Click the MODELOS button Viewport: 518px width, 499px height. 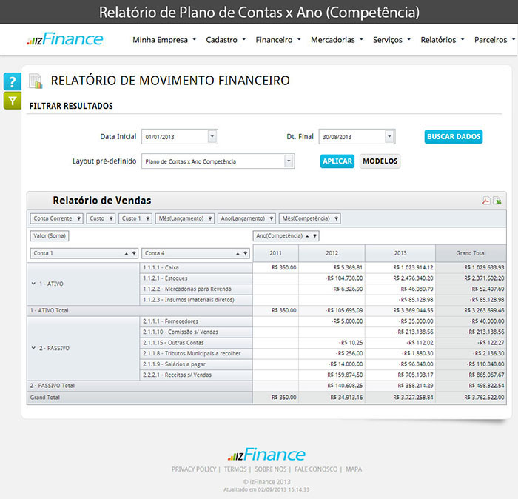click(380, 161)
